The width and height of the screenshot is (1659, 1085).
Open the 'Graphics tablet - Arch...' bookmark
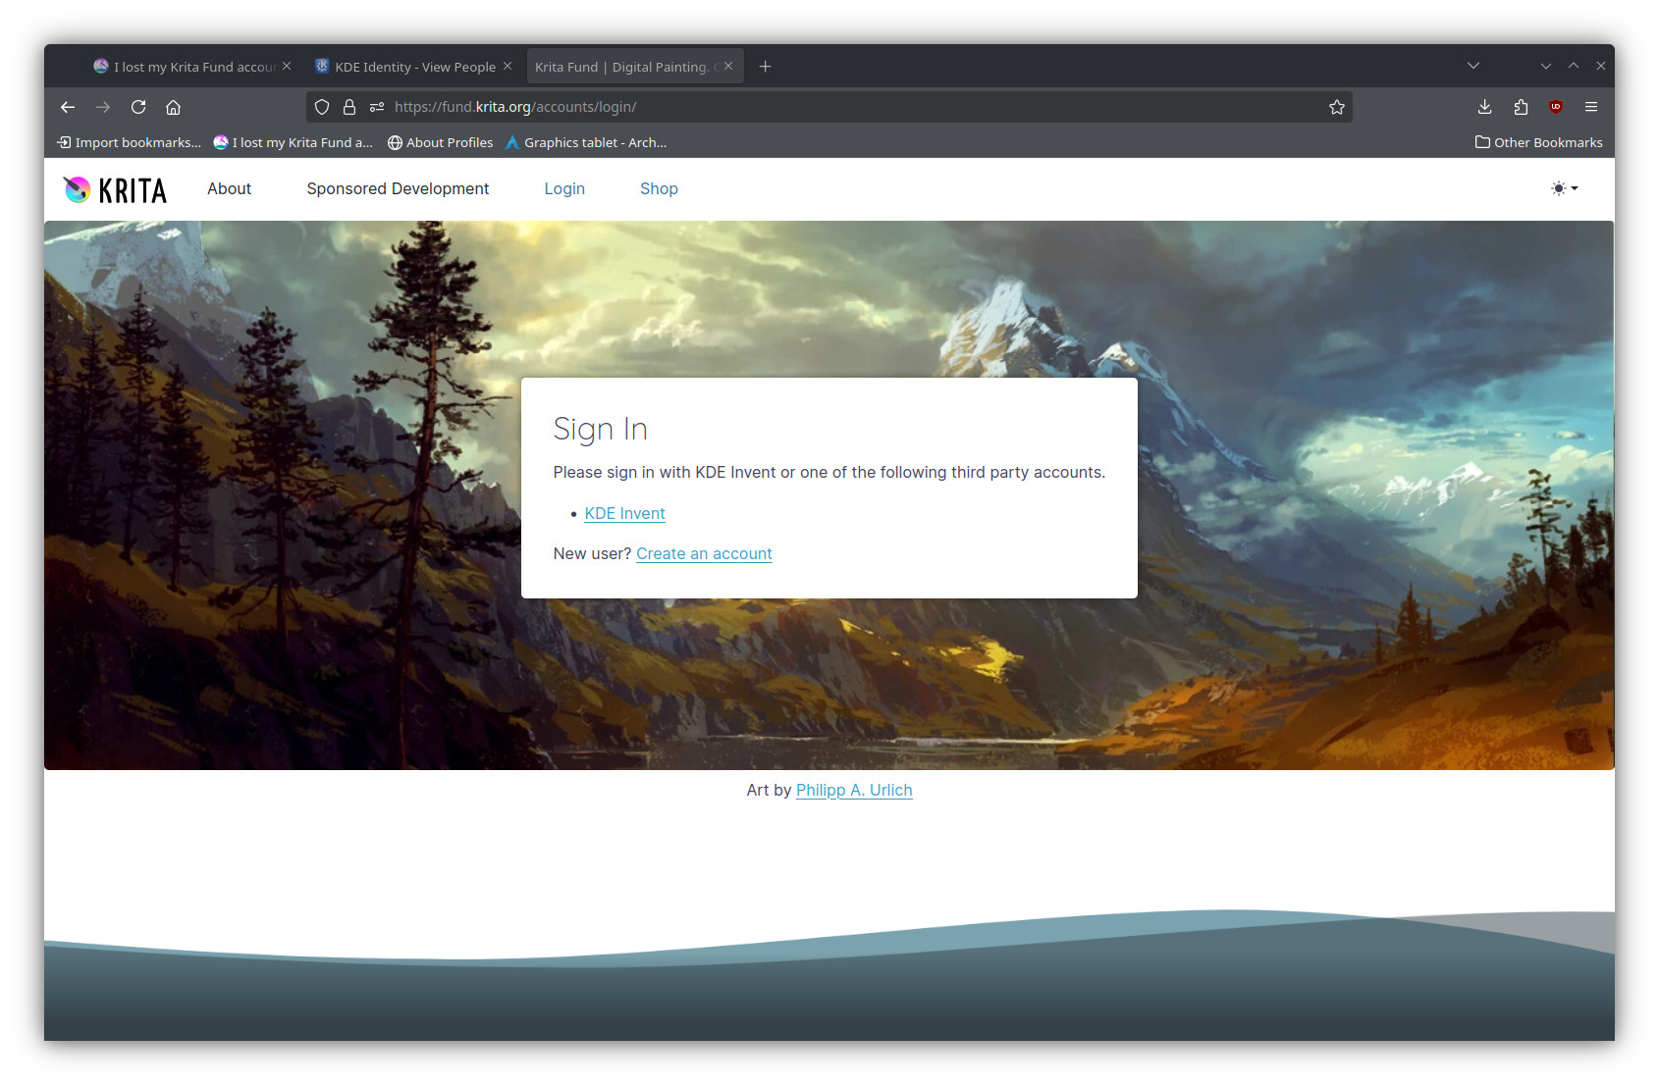pyautogui.click(x=585, y=142)
